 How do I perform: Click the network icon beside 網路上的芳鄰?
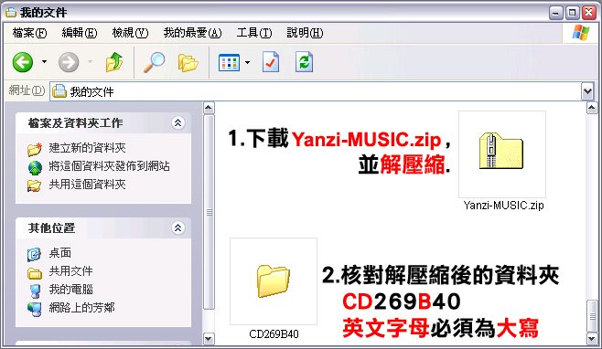35,309
